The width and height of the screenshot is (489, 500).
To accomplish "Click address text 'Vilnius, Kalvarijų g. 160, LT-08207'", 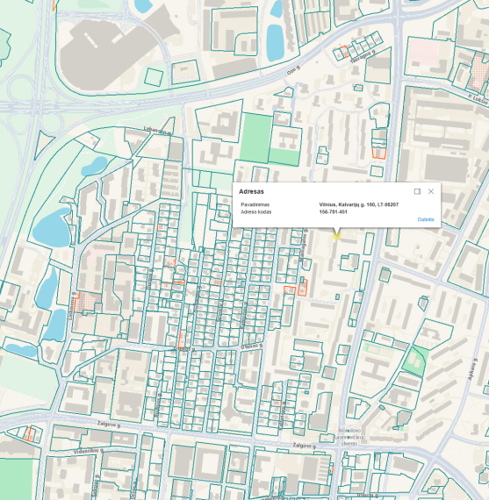I will [359, 204].
